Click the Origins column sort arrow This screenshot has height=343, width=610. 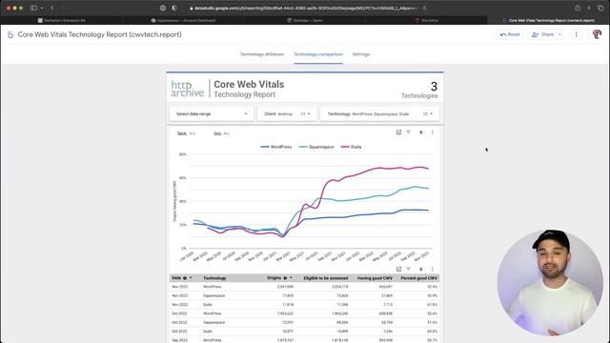pos(291,278)
